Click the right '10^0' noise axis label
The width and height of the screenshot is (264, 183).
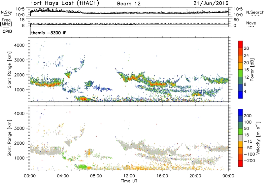[x=238, y=15]
